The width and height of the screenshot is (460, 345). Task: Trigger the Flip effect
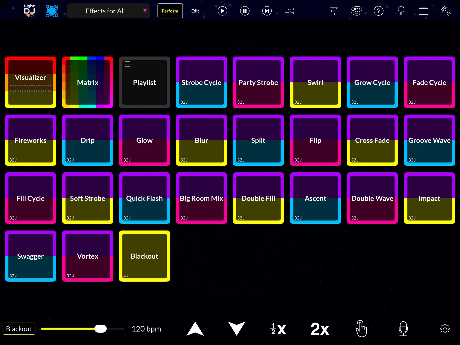(315, 140)
